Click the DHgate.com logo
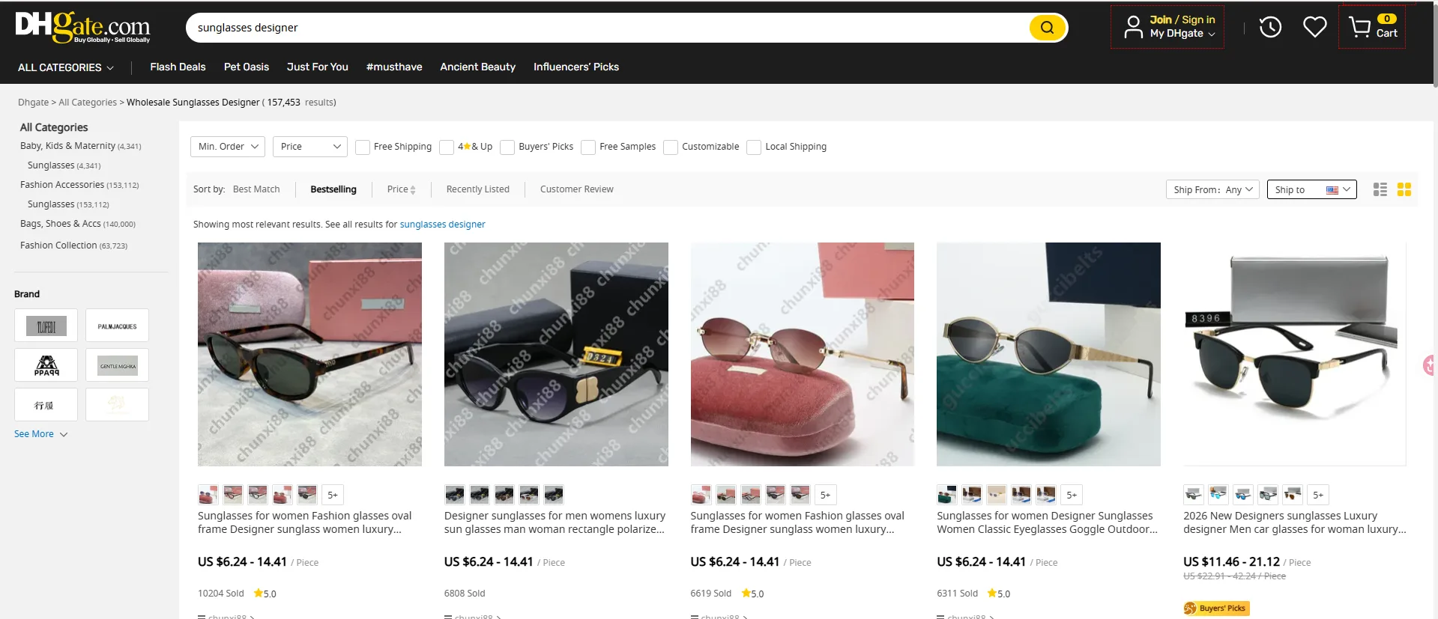The width and height of the screenshot is (1438, 619). pyautogui.click(x=82, y=27)
